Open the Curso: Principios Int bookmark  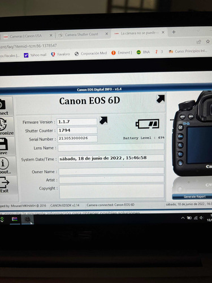pyautogui.click(x=188, y=51)
